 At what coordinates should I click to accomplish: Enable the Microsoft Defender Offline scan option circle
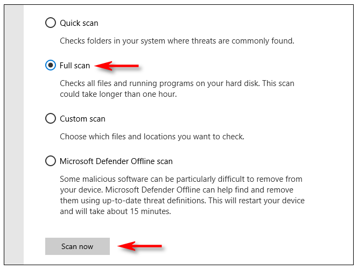pos(51,161)
